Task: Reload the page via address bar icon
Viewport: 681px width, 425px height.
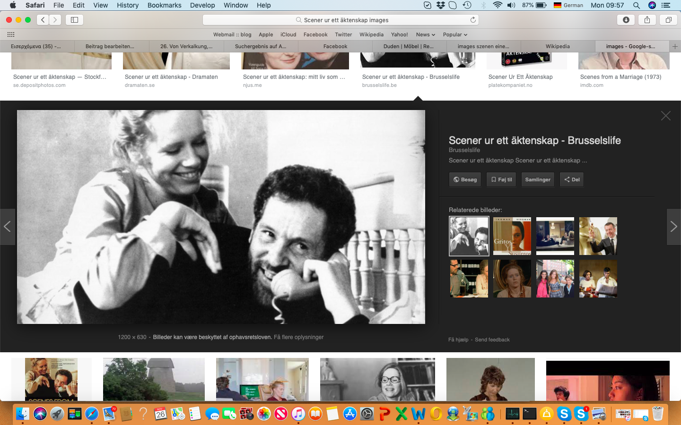Action: tap(473, 20)
